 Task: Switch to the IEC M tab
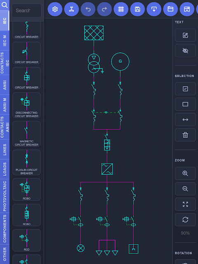[x=5, y=40]
